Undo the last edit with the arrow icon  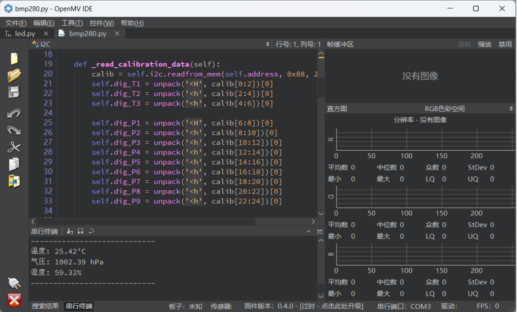coord(14,114)
